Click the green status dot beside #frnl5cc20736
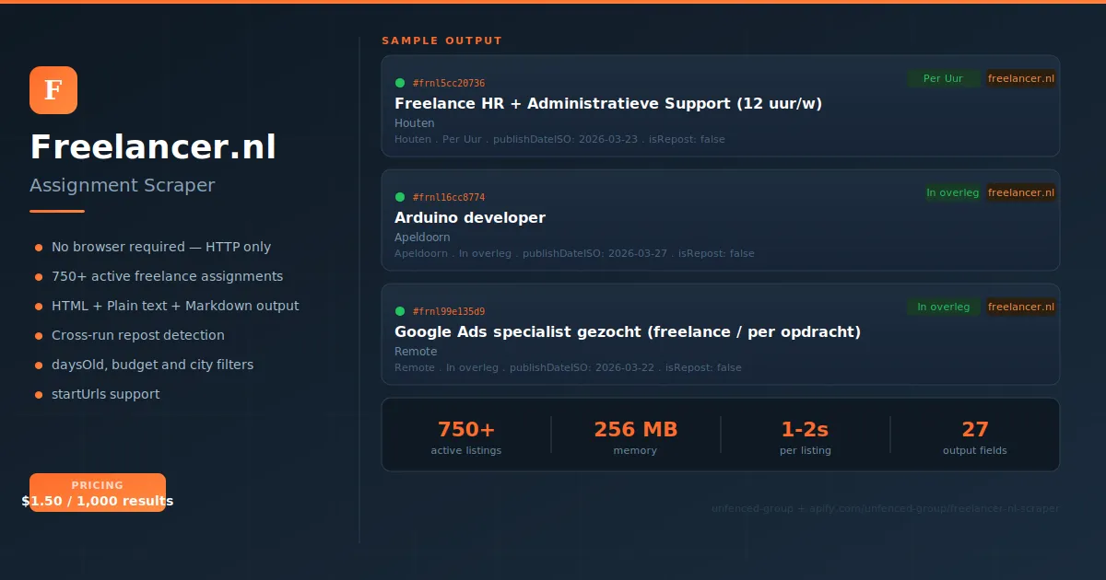 [400, 82]
